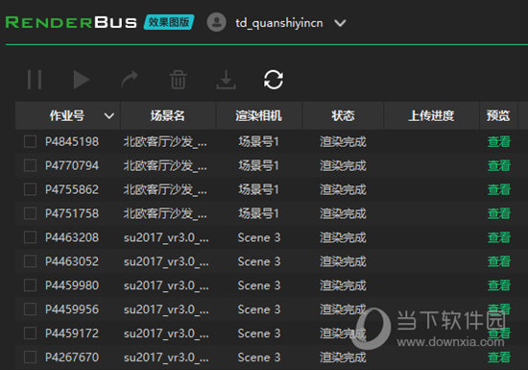Open 查看 preview for job P4463208
Viewport: 528px width, 370px height.
point(499,237)
